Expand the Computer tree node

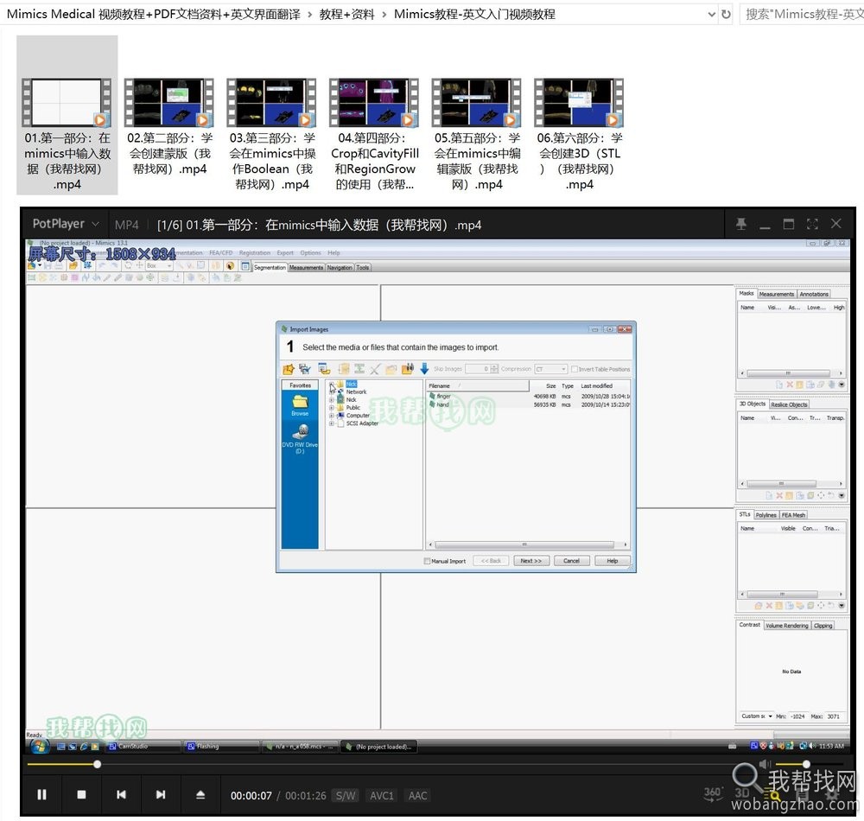[x=332, y=416]
